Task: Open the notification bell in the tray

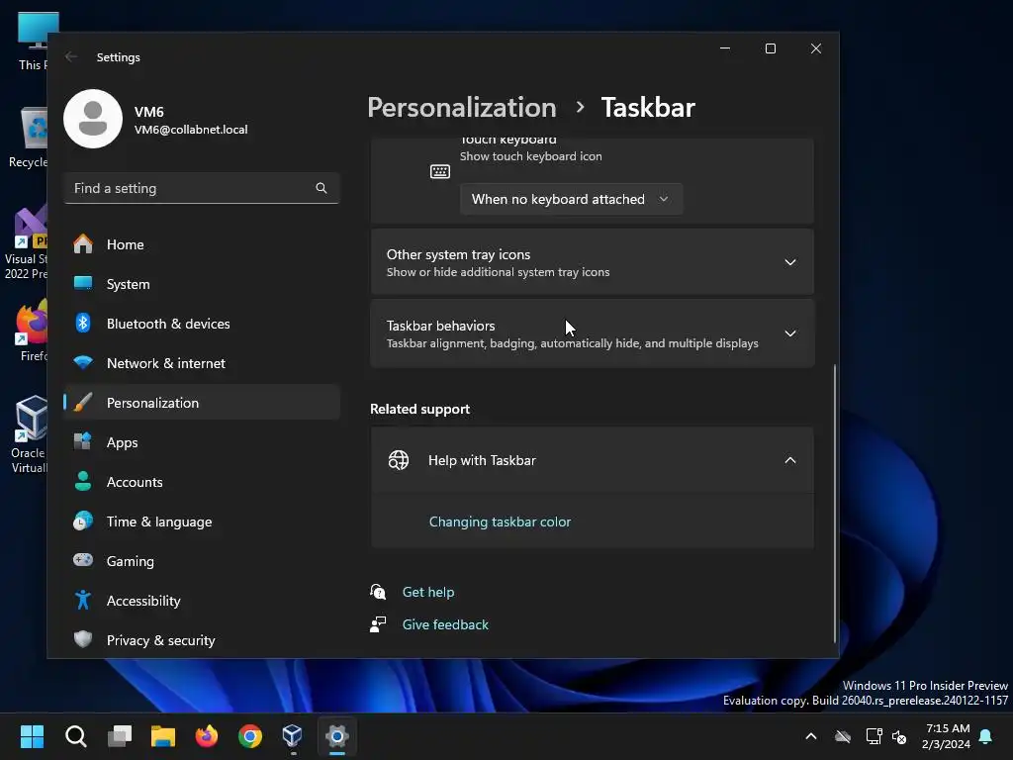Action: [x=986, y=736]
